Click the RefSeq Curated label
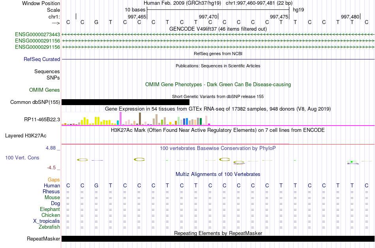Image resolution: width=375 pixels, height=248 pixels. 42,59
